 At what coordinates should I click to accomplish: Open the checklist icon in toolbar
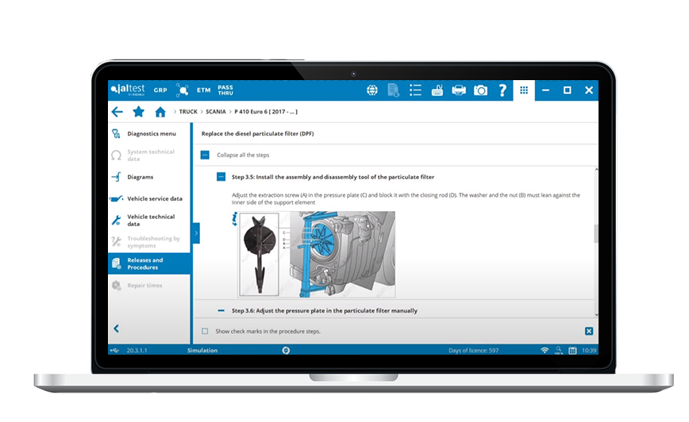415,90
